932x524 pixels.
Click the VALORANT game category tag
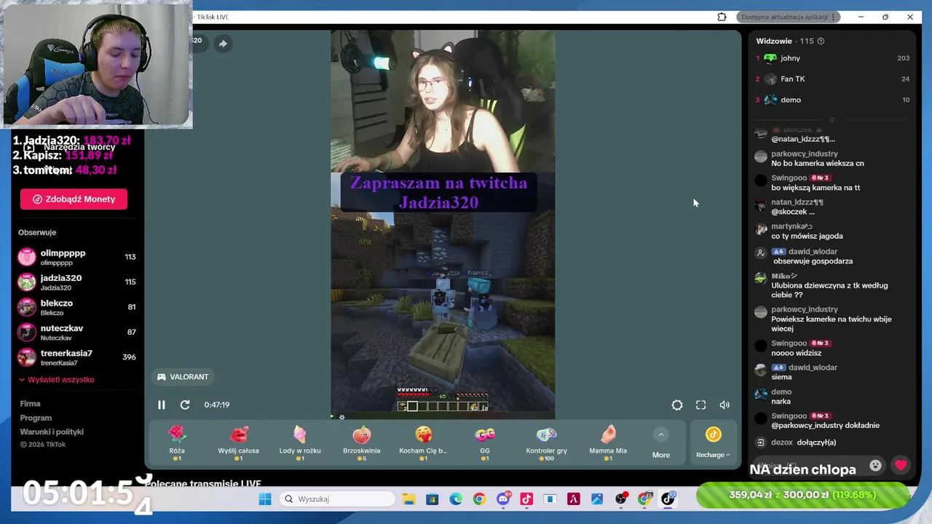[x=183, y=377]
